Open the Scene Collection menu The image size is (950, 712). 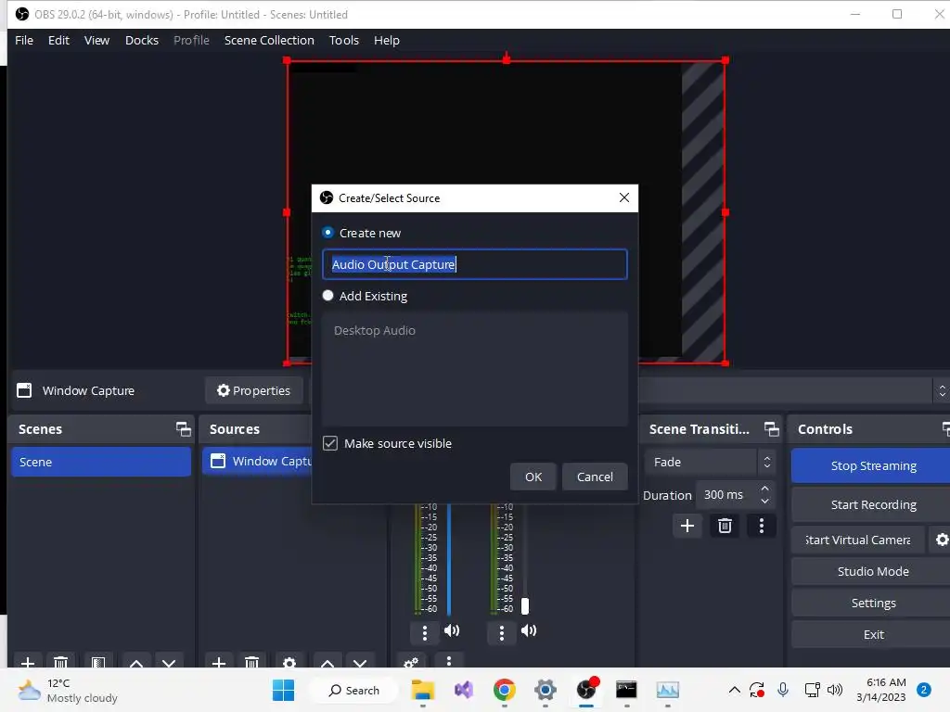point(269,41)
